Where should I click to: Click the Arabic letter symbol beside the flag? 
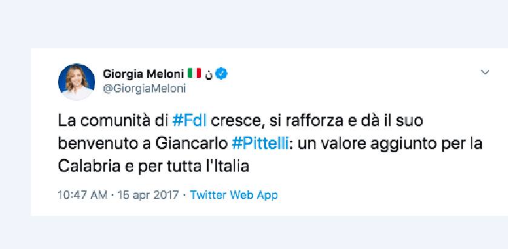(x=209, y=75)
